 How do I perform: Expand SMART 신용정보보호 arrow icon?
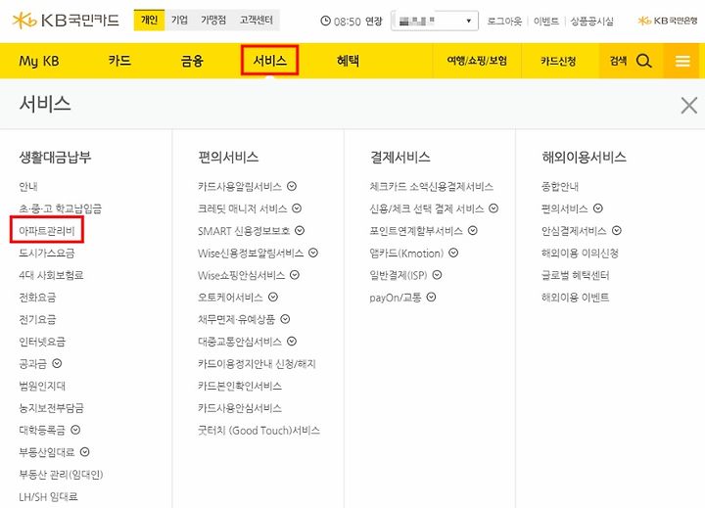(300, 231)
